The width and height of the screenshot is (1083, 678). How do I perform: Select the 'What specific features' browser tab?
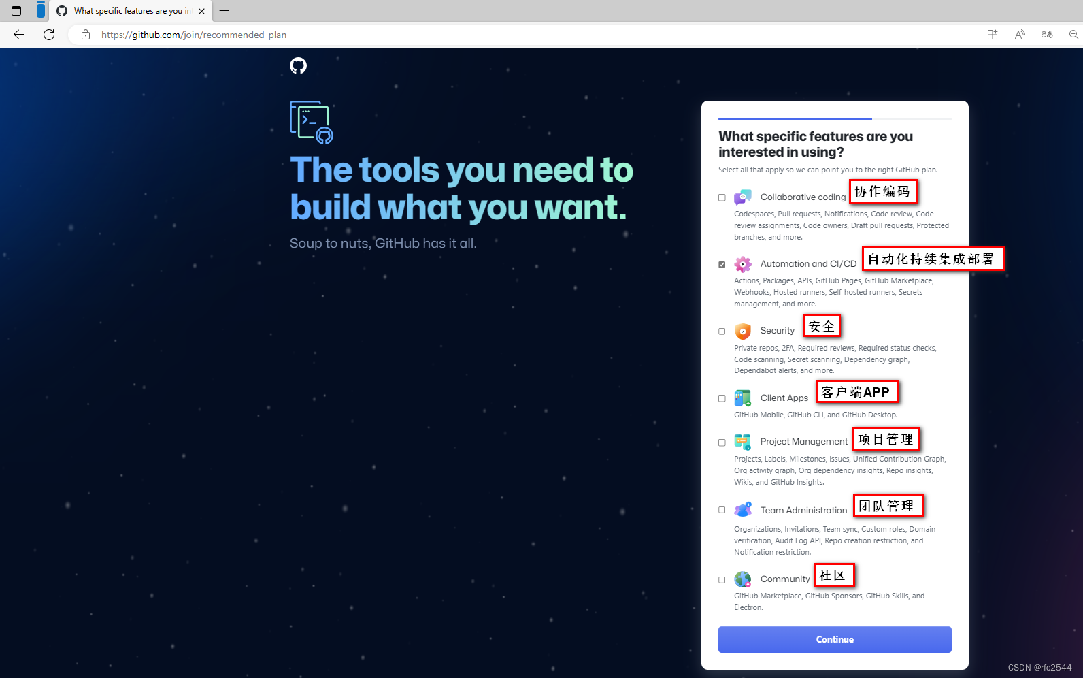[131, 11]
